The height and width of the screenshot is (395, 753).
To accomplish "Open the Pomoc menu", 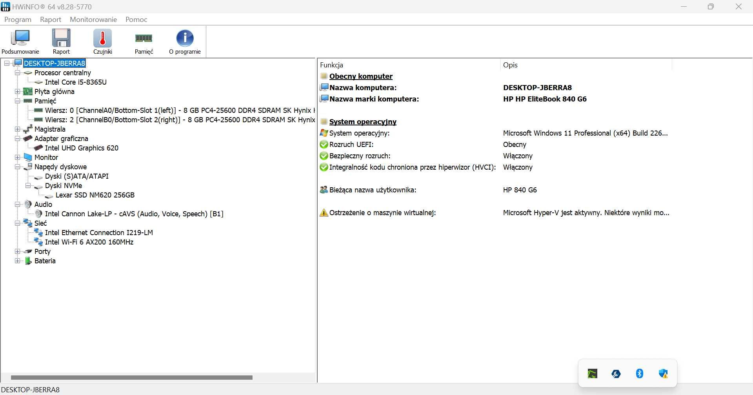I will click(136, 19).
